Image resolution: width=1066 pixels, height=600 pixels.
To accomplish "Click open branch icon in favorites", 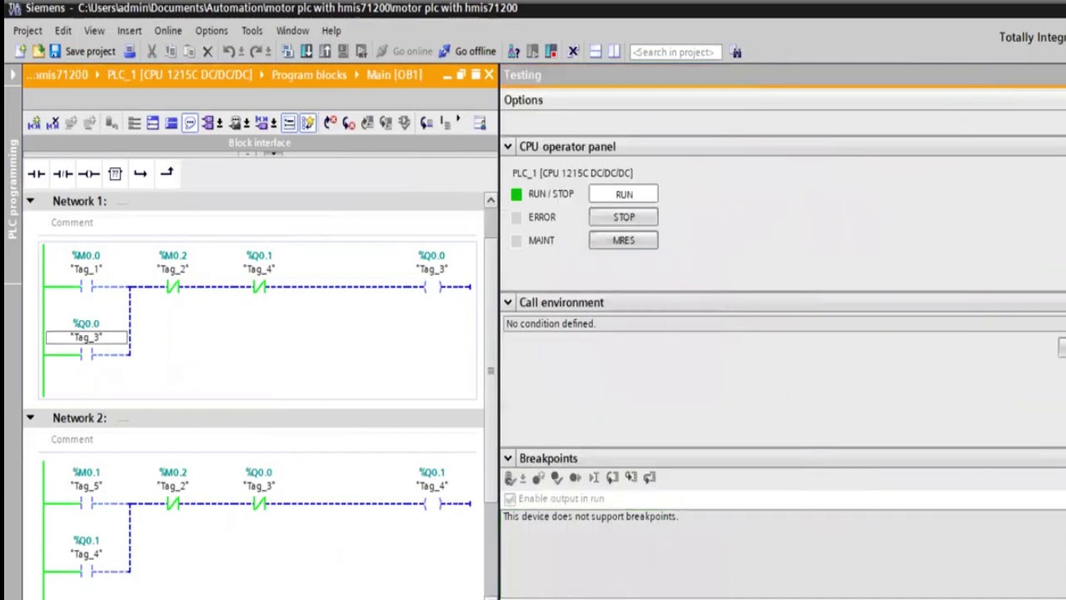I will (x=140, y=173).
